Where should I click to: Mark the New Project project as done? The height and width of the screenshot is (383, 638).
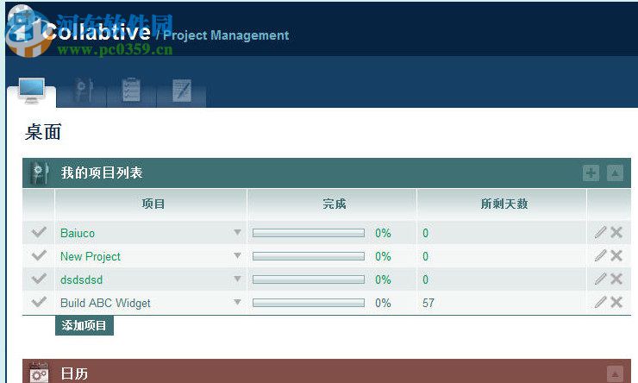(39, 255)
